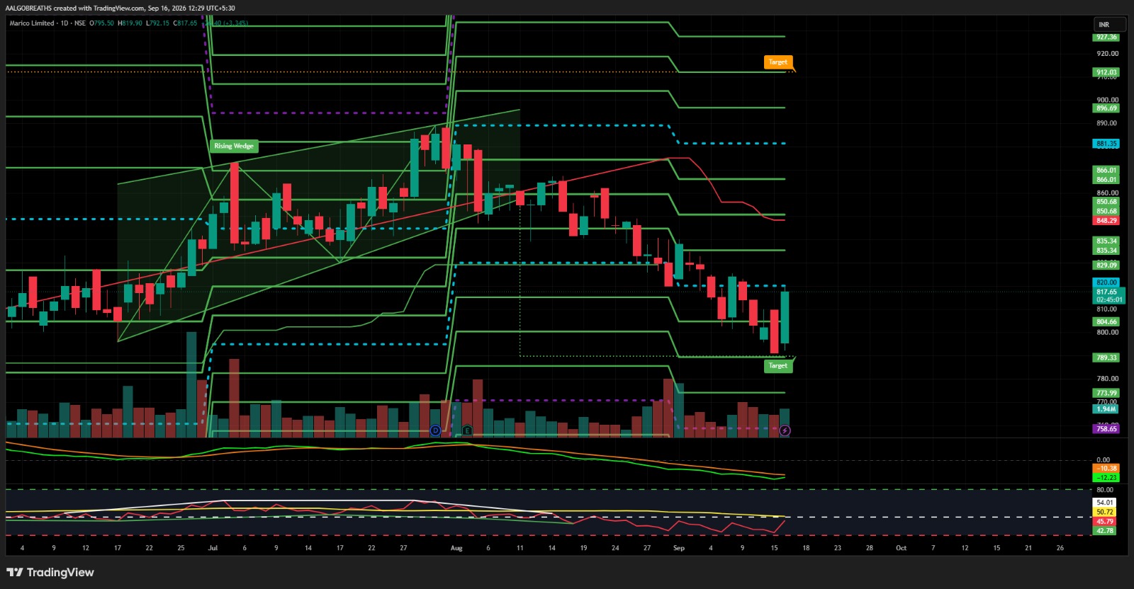
Task: Select the white 54.01 oscillator value
Action: tap(1105, 503)
